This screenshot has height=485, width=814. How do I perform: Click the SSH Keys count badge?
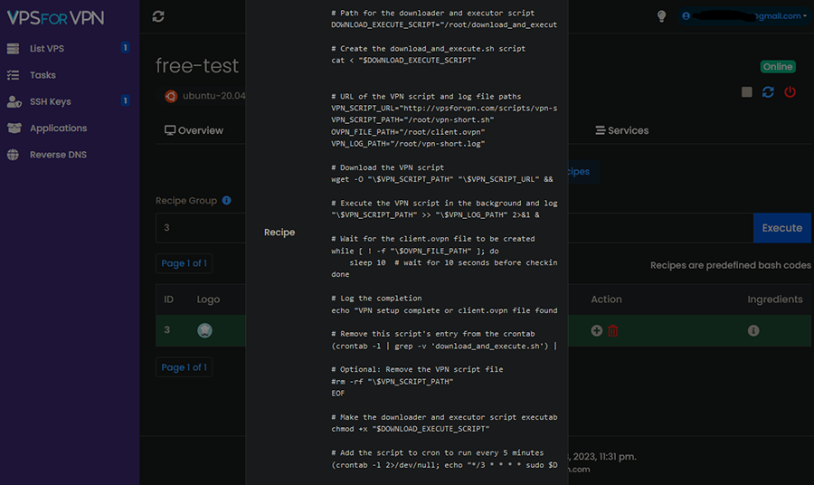click(x=125, y=100)
